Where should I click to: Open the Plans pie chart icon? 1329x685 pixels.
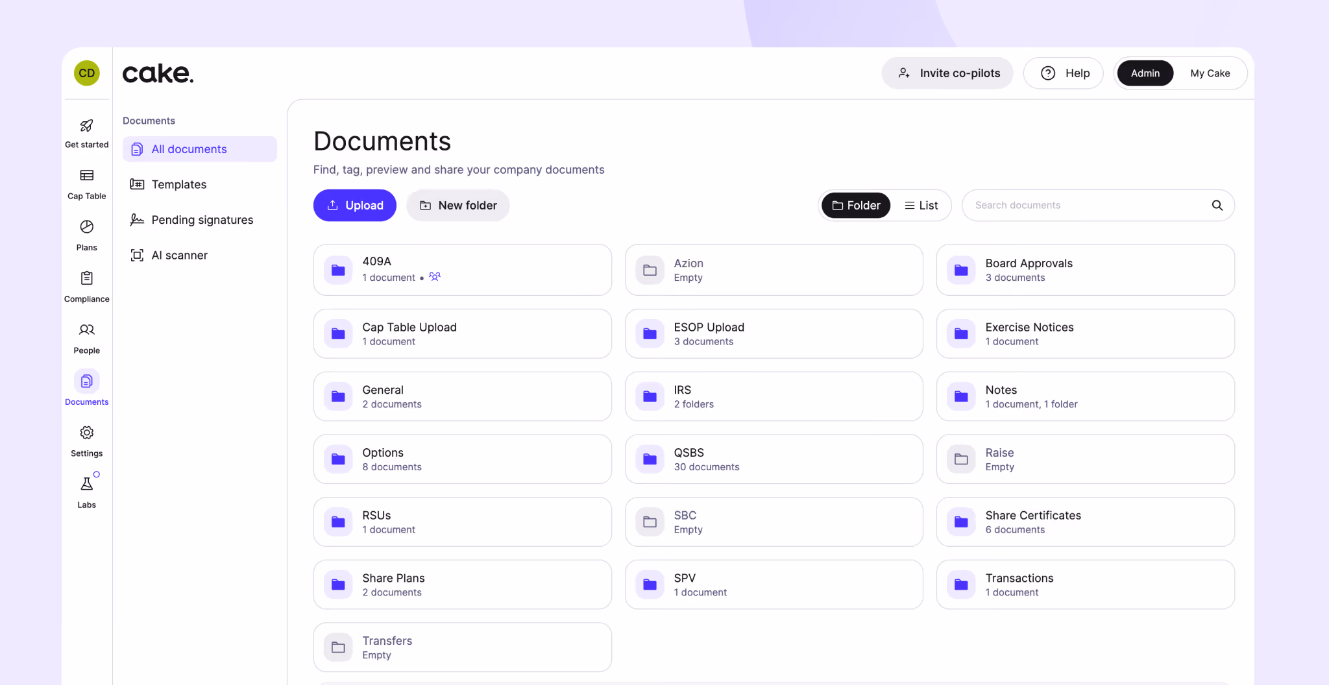[87, 226]
